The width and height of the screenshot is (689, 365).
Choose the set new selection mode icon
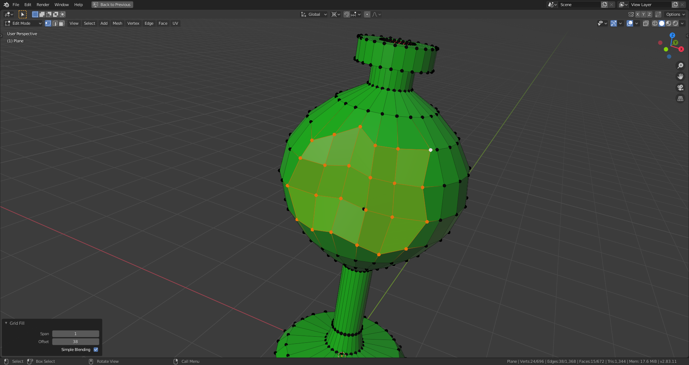35,14
